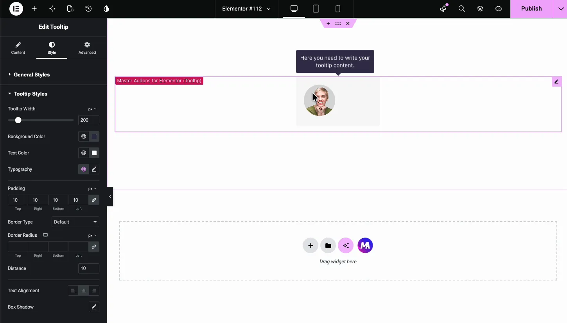Click the Tooltip Width slider handle
The height and width of the screenshot is (323, 567).
coord(18,120)
